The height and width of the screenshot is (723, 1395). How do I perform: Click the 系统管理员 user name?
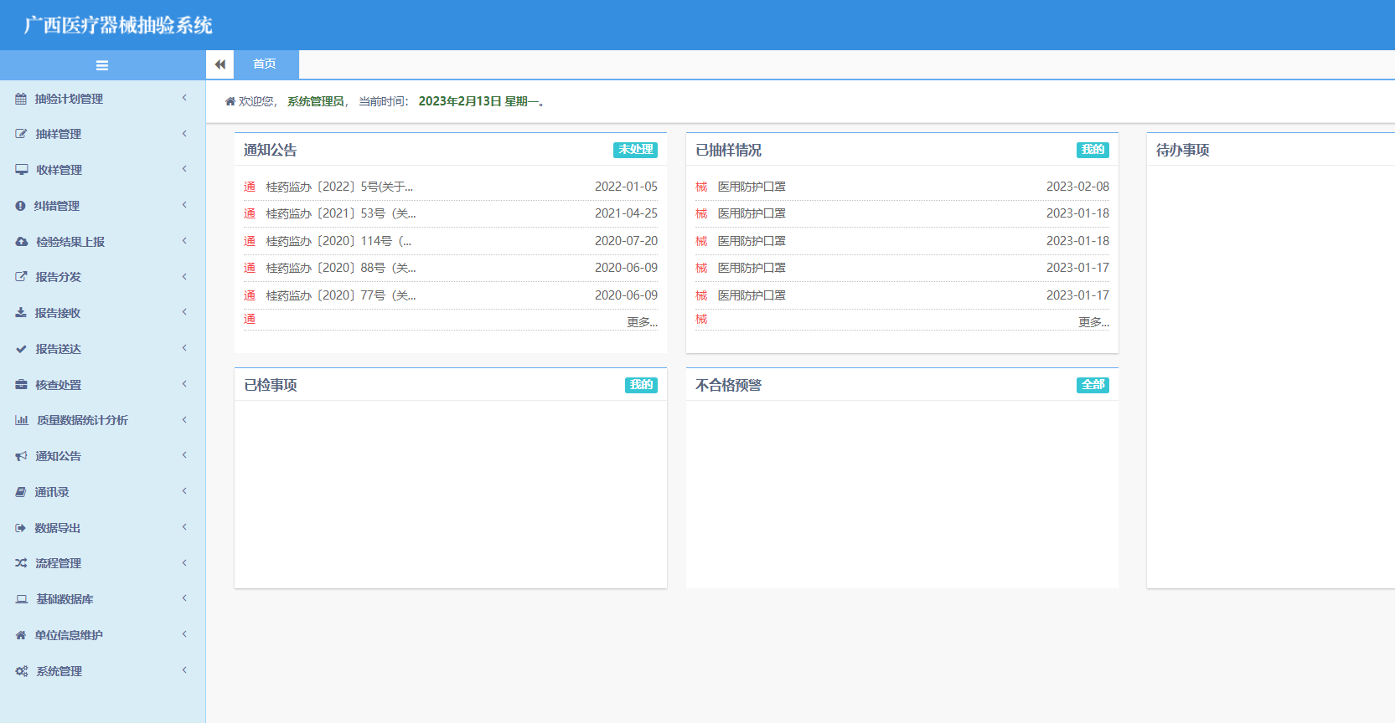tap(316, 101)
